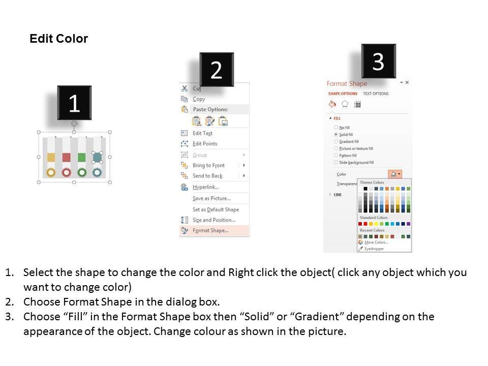Click the Cut scissors icon
The height and width of the screenshot is (366, 488).
185,88
